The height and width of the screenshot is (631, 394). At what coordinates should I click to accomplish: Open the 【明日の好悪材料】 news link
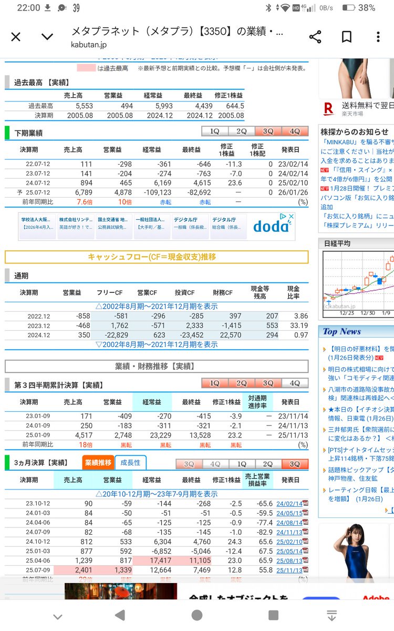click(360, 353)
